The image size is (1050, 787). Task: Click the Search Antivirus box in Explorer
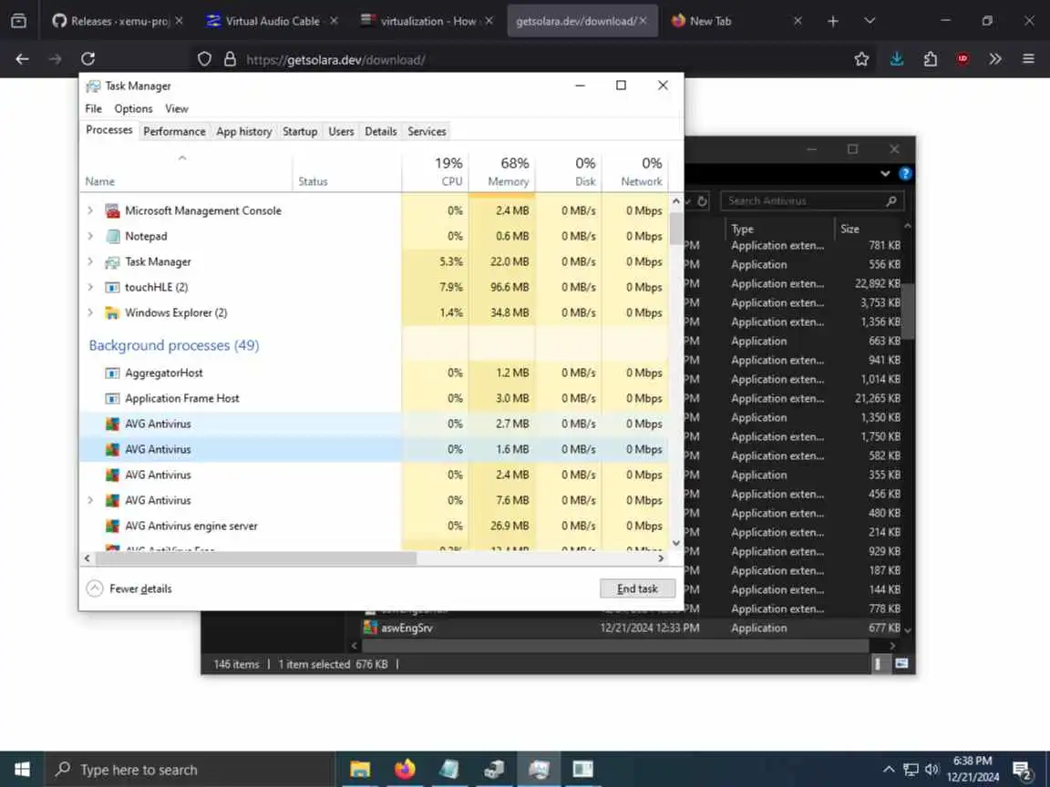pyautogui.click(x=811, y=200)
